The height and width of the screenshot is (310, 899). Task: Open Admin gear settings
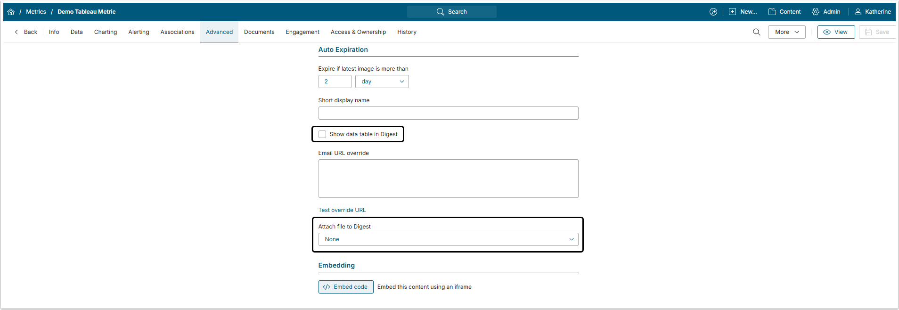tap(815, 12)
